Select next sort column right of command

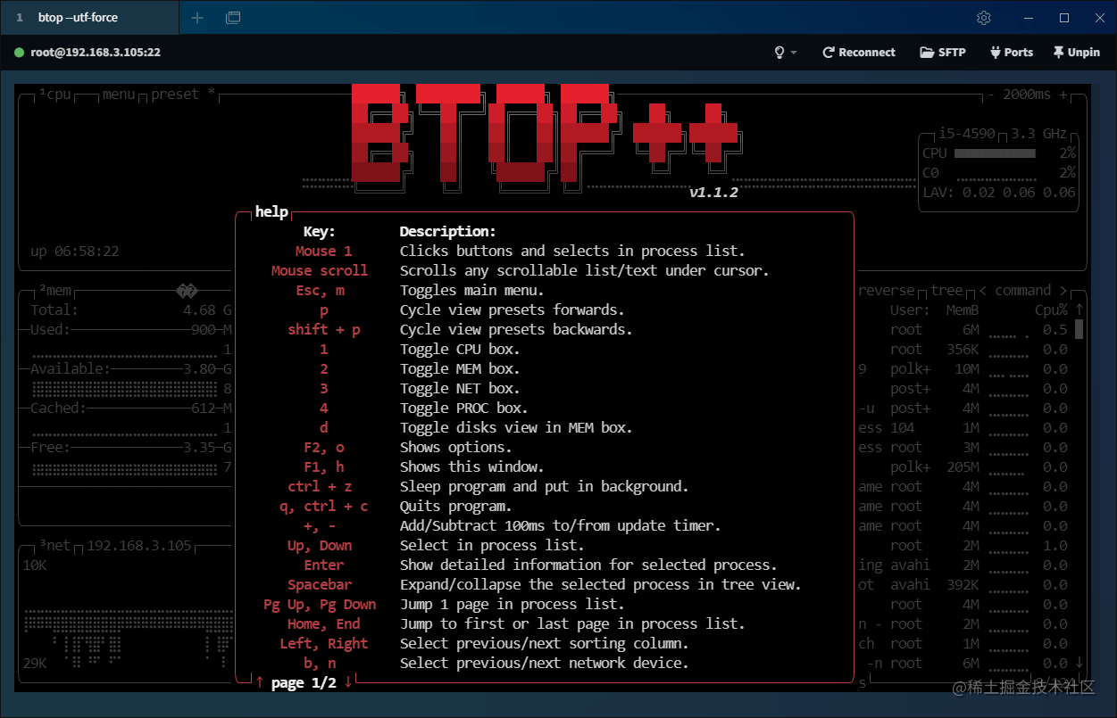[x=1063, y=290]
